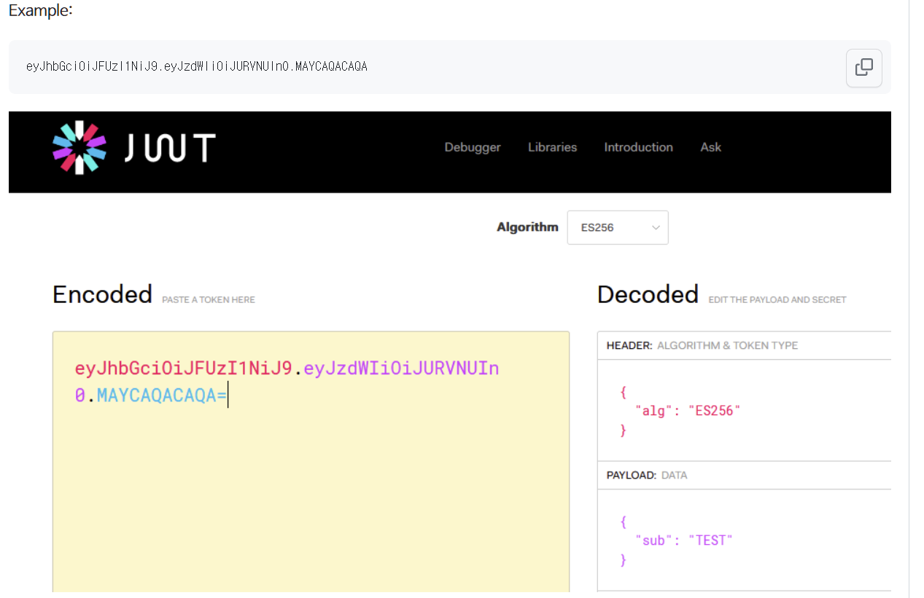
Task: Click the JWT starburst logo icon
Action: click(x=79, y=147)
